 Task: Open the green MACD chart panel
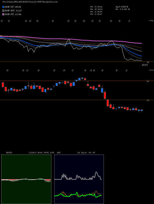point(26,179)
